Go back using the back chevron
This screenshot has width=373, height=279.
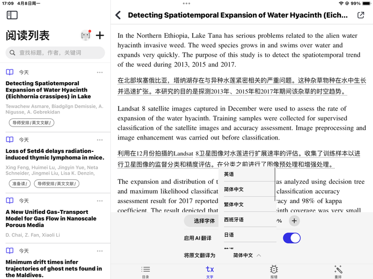pos(118,15)
